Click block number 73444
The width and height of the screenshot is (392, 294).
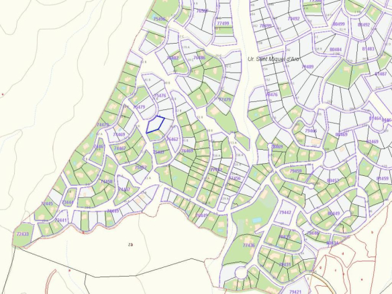pyautogui.click(x=68, y=202)
